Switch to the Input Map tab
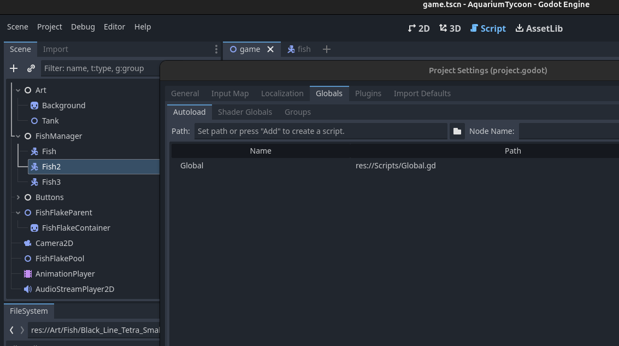Screen dimensions: 619x346 pyautogui.click(x=230, y=93)
